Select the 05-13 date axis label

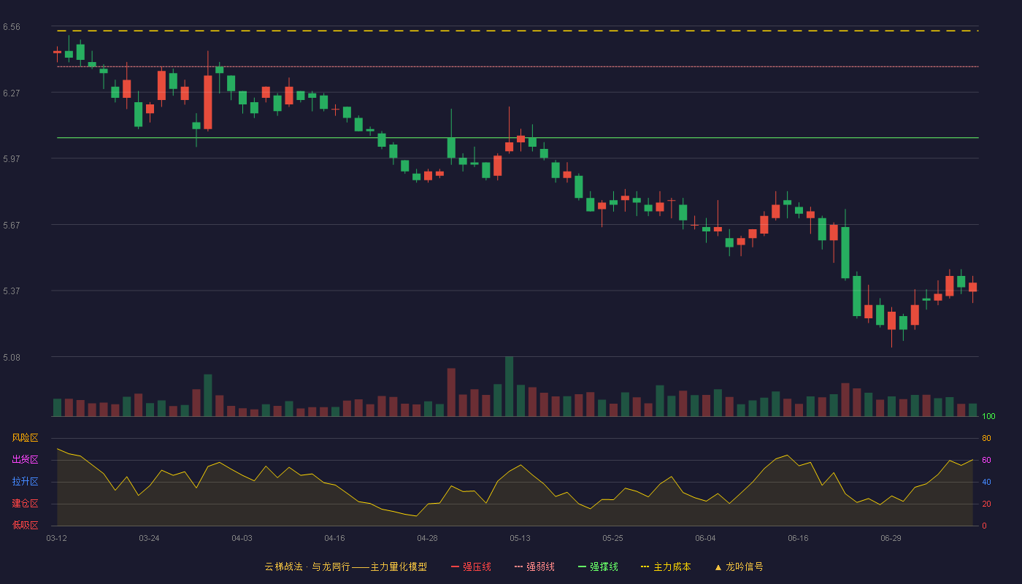pos(520,538)
